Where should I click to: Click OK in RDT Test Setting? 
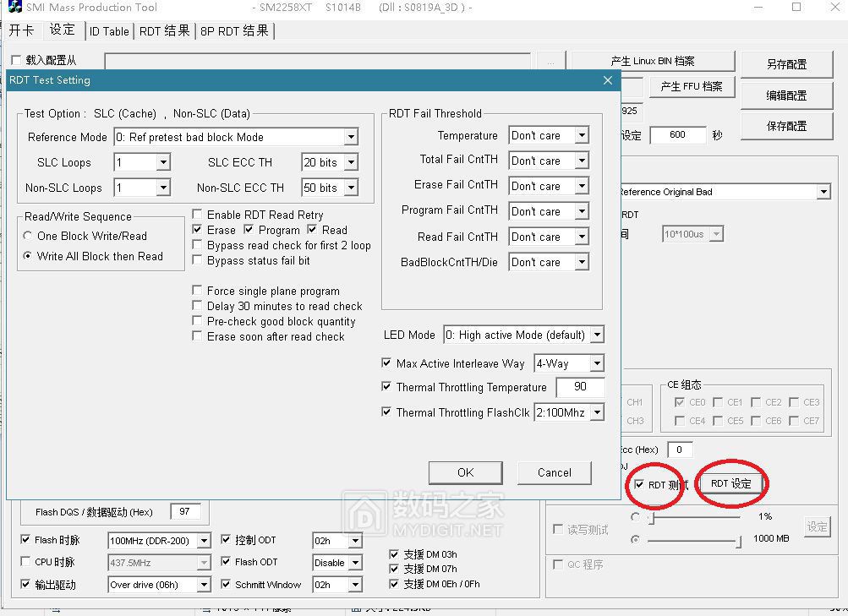point(466,473)
